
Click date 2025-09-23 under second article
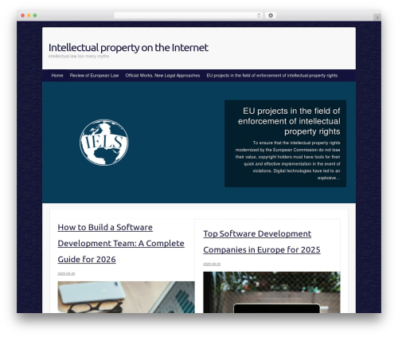(x=212, y=265)
